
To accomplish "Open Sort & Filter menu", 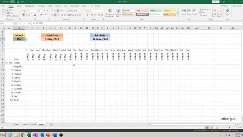I will pos(214,13).
